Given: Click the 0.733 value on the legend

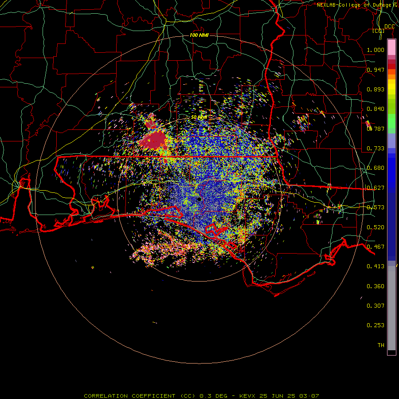Looking at the screenshot, I should 376,149.
